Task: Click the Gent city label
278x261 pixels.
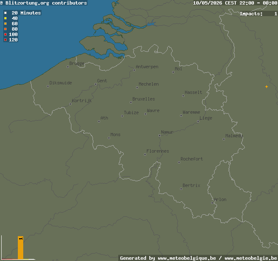Action: (102, 81)
